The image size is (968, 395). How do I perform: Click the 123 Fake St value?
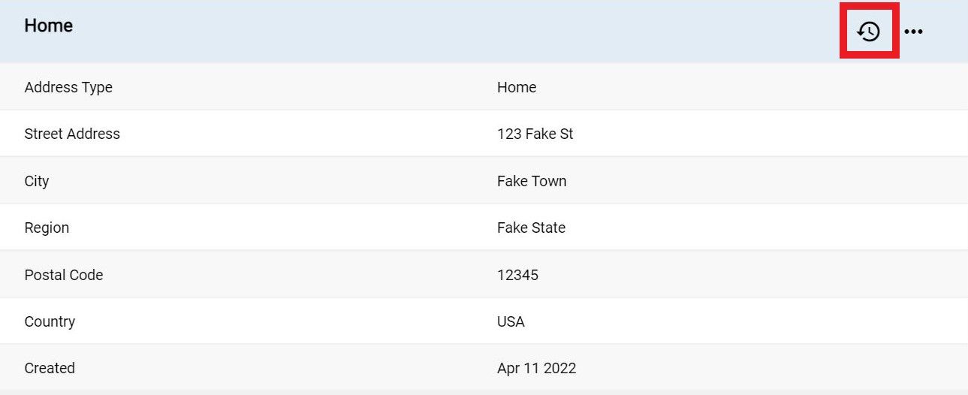[x=535, y=134]
